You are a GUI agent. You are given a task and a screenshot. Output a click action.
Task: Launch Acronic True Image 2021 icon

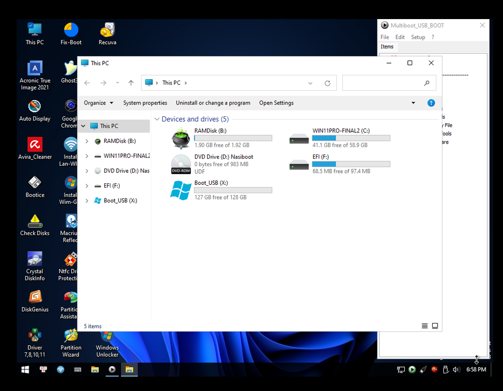[35, 75]
